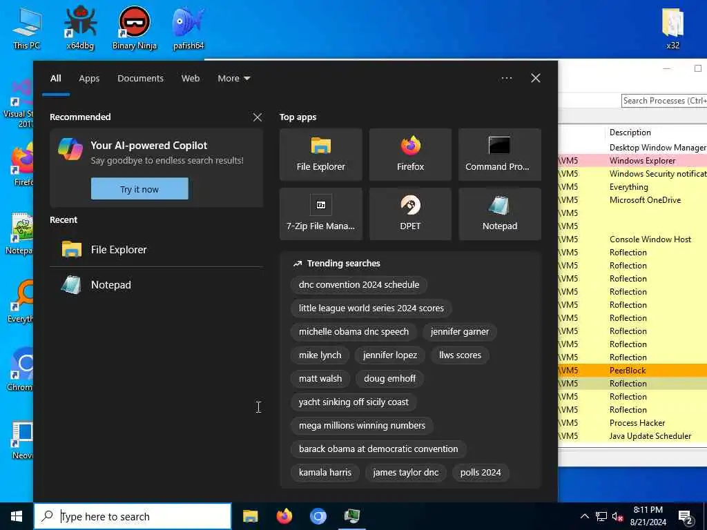Viewport: 707px width, 530px height.
Task: Dismiss the Recommended section
Action: pos(258,117)
